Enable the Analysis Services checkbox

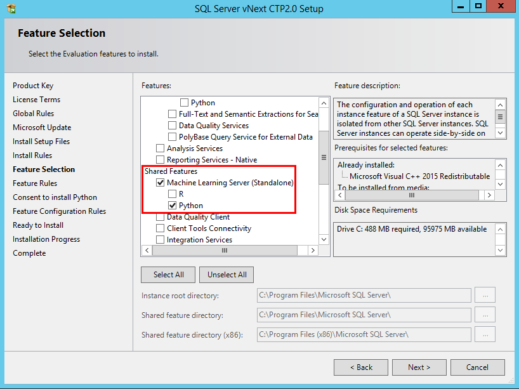(160, 148)
